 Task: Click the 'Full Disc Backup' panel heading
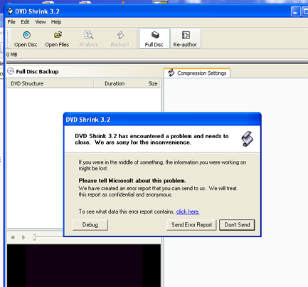point(37,71)
